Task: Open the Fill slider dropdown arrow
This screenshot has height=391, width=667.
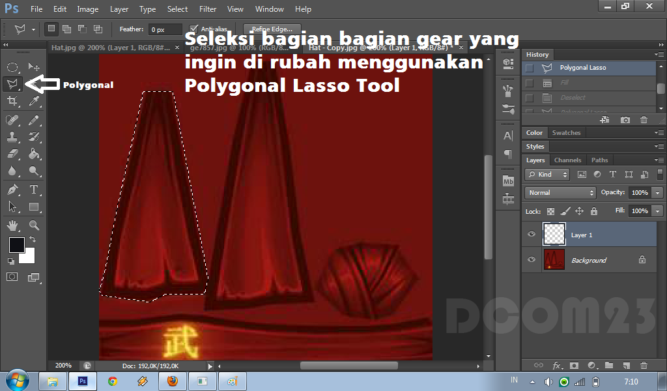Action: [658, 211]
